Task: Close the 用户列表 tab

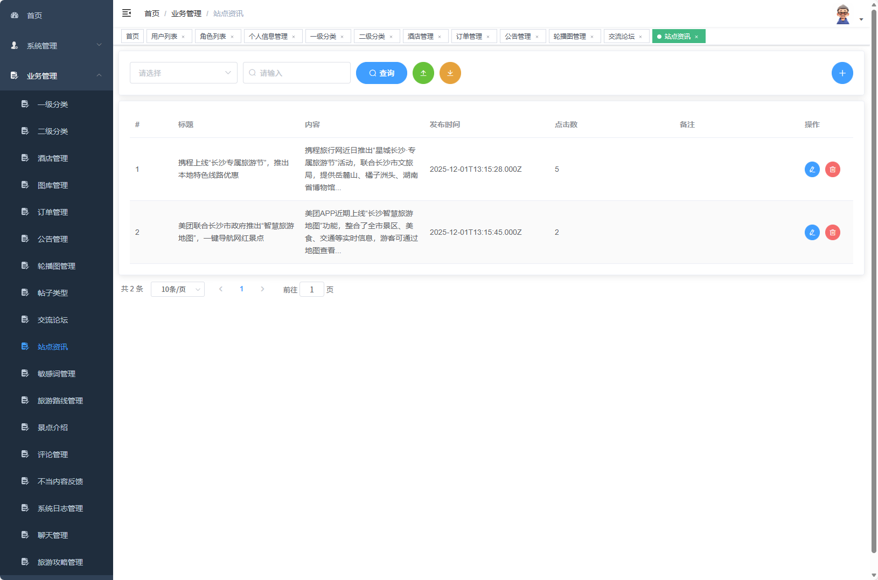Action: (x=184, y=36)
